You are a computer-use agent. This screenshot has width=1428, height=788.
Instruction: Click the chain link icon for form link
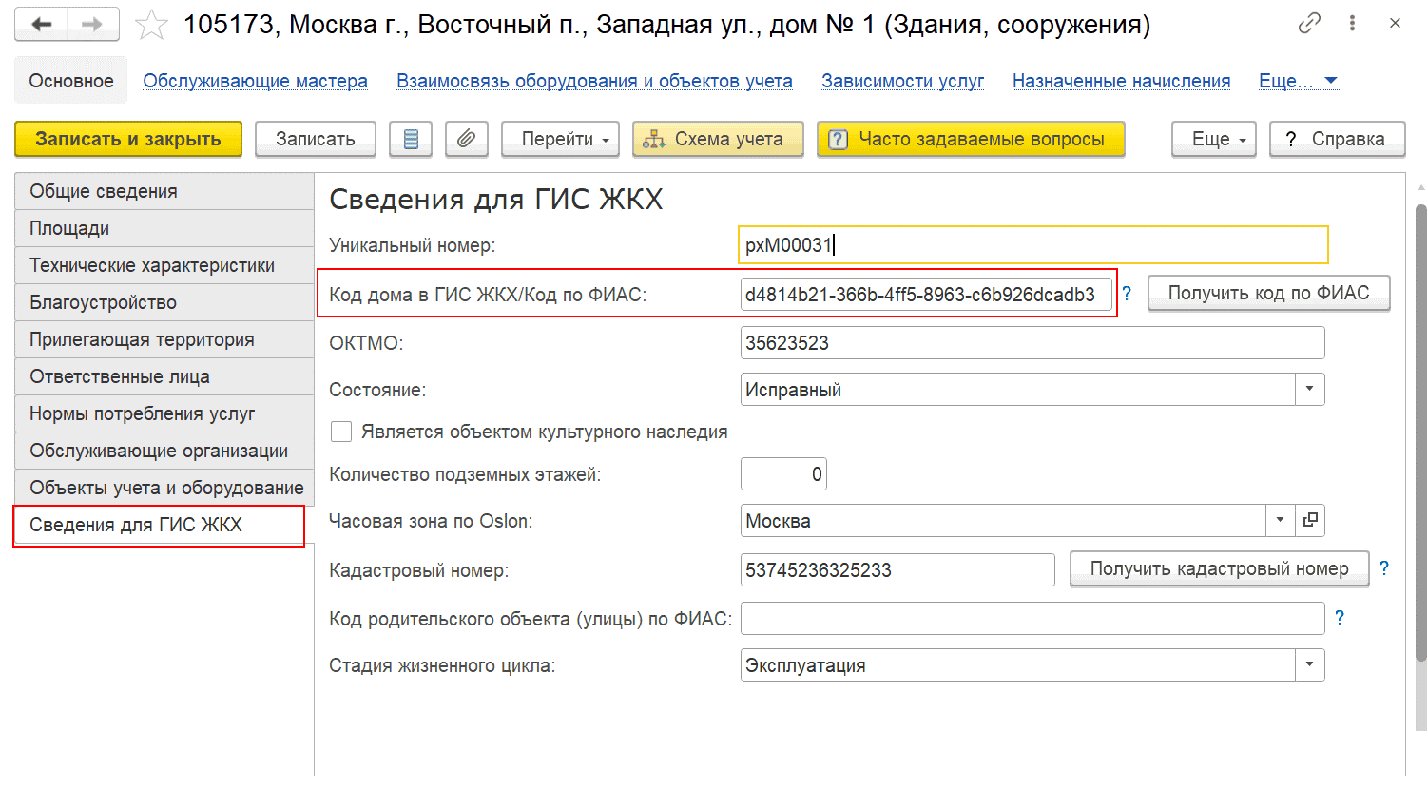pos(1309,23)
